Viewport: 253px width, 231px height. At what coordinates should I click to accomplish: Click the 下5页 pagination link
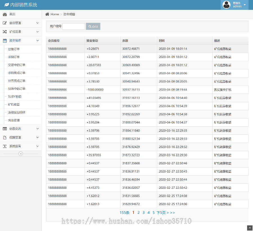[x=162, y=213]
